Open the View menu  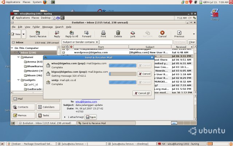click(x=28, y=27)
